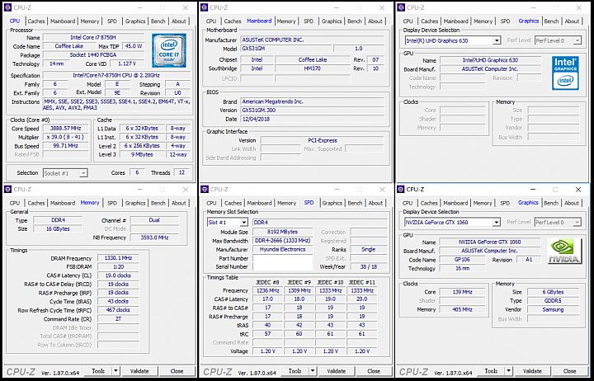Image resolution: width=594 pixels, height=381 pixels.
Task: Click GPU memory Vendor Samsung value
Action: [x=553, y=309]
